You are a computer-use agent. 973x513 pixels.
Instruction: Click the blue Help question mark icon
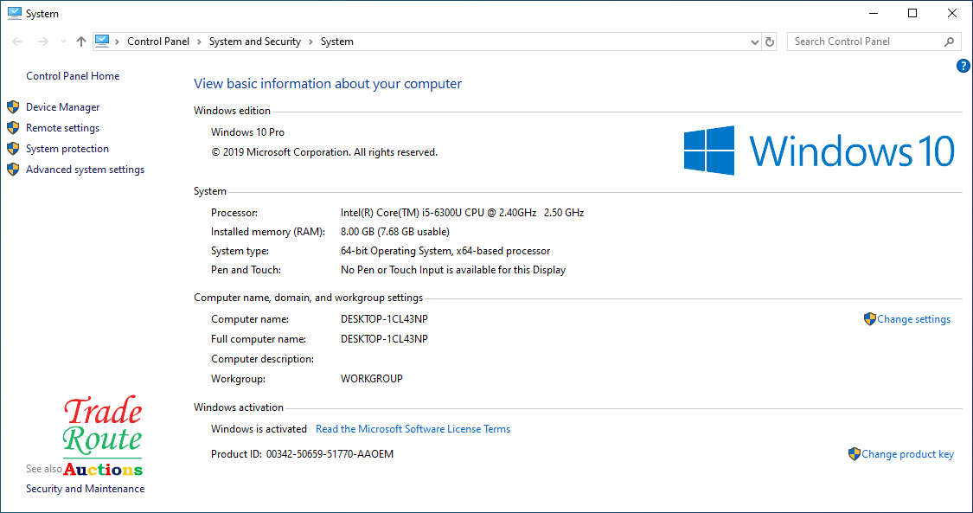[x=963, y=66]
